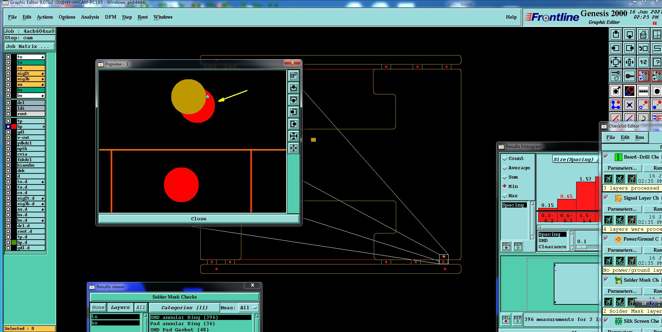Open Run menu in Checklist Editor
662x332 pixels.
pos(640,138)
